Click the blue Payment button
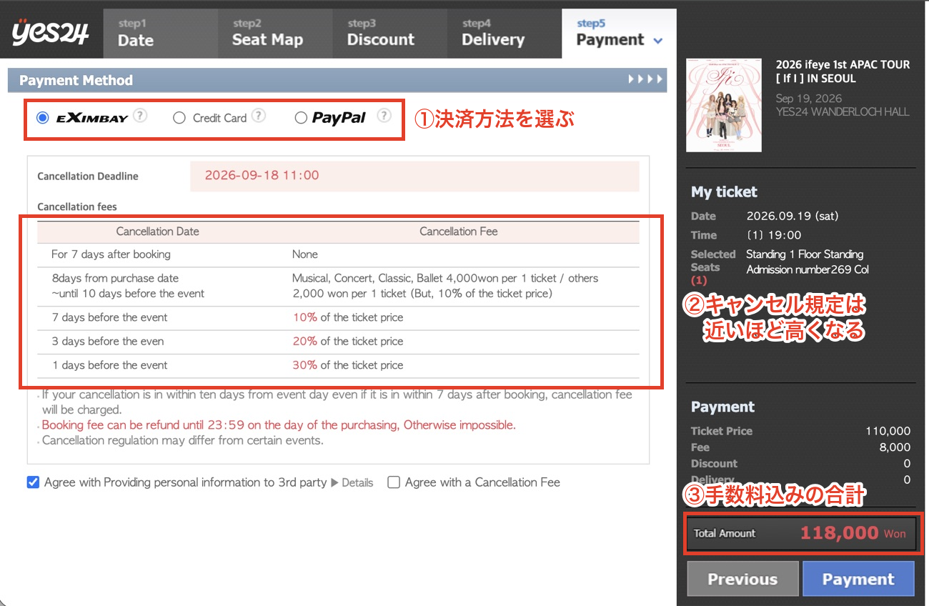 pyautogui.click(x=858, y=579)
